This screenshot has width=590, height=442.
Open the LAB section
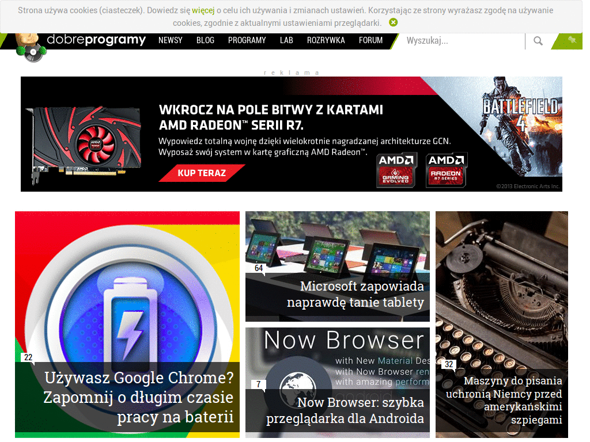tap(286, 41)
